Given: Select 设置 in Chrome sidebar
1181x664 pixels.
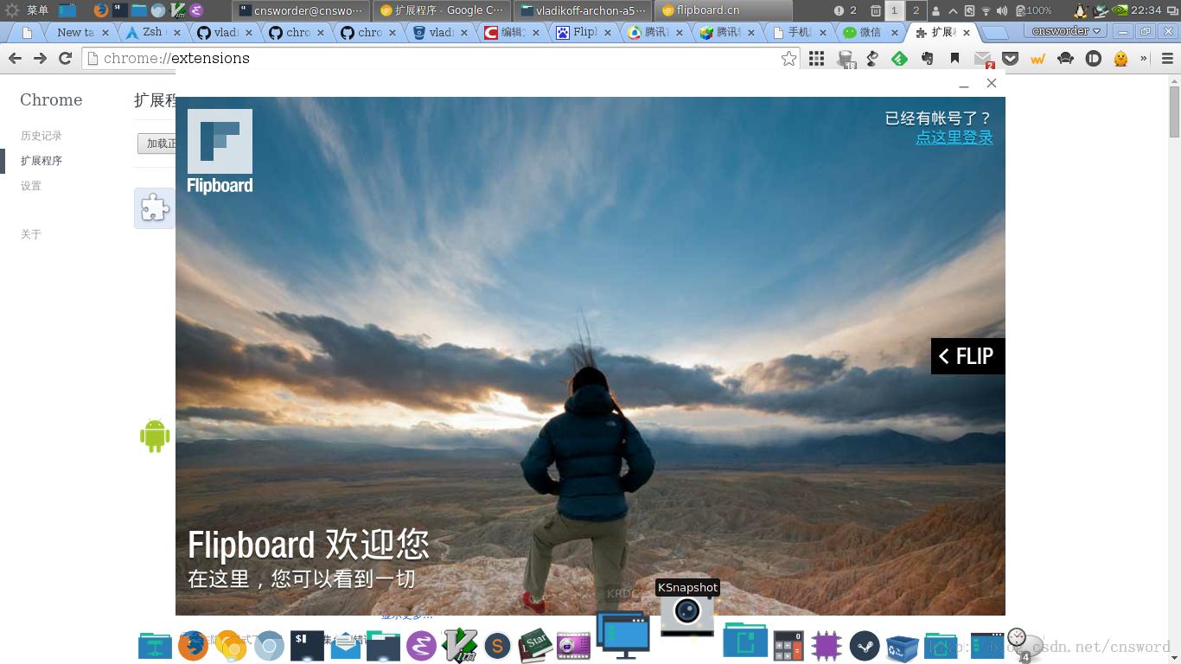Looking at the screenshot, I should (31, 186).
